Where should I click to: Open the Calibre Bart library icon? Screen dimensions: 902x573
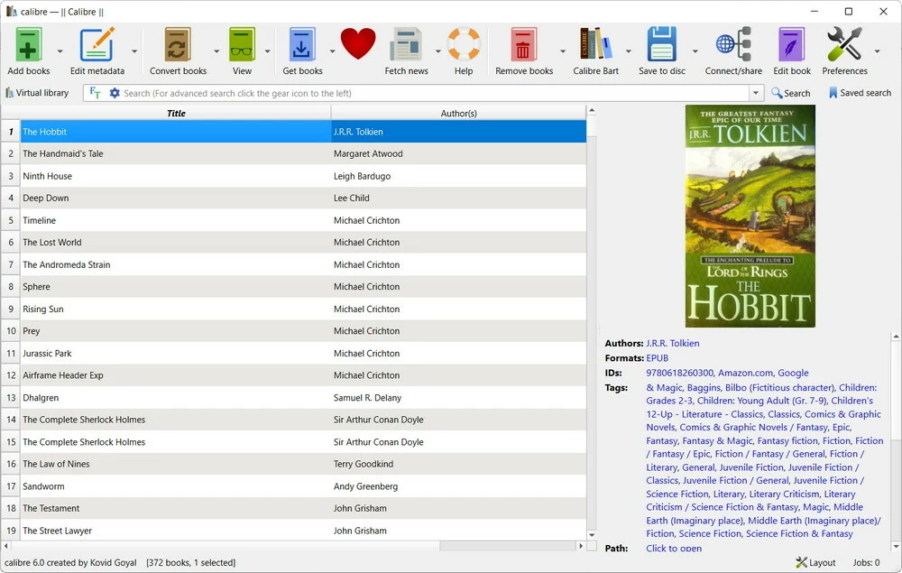click(x=595, y=45)
